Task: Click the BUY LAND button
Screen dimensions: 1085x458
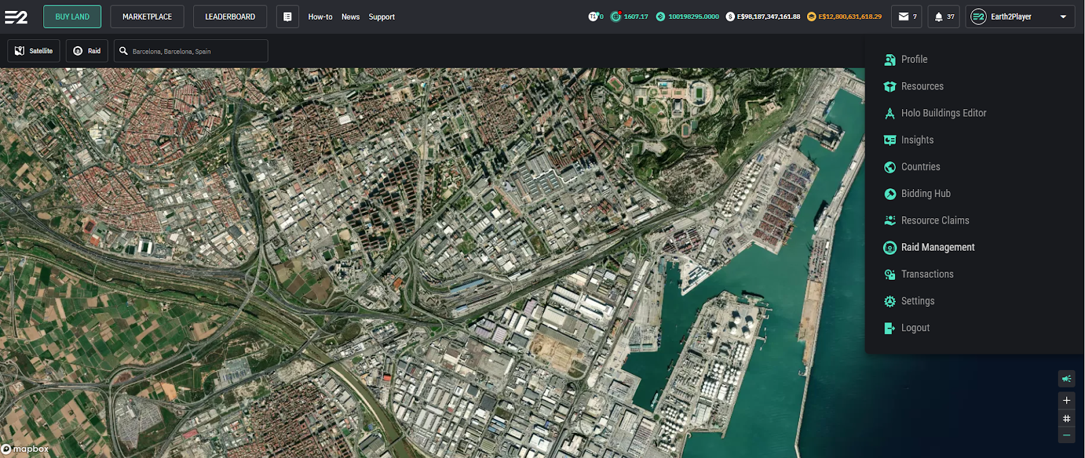Action: click(73, 17)
